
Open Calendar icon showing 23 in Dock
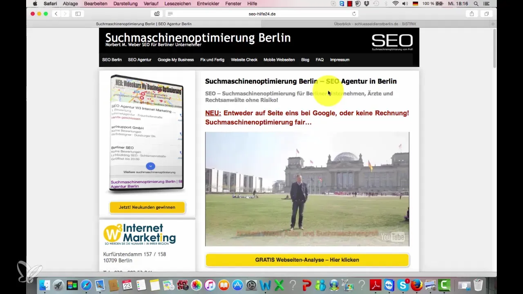tap(127, 285)
